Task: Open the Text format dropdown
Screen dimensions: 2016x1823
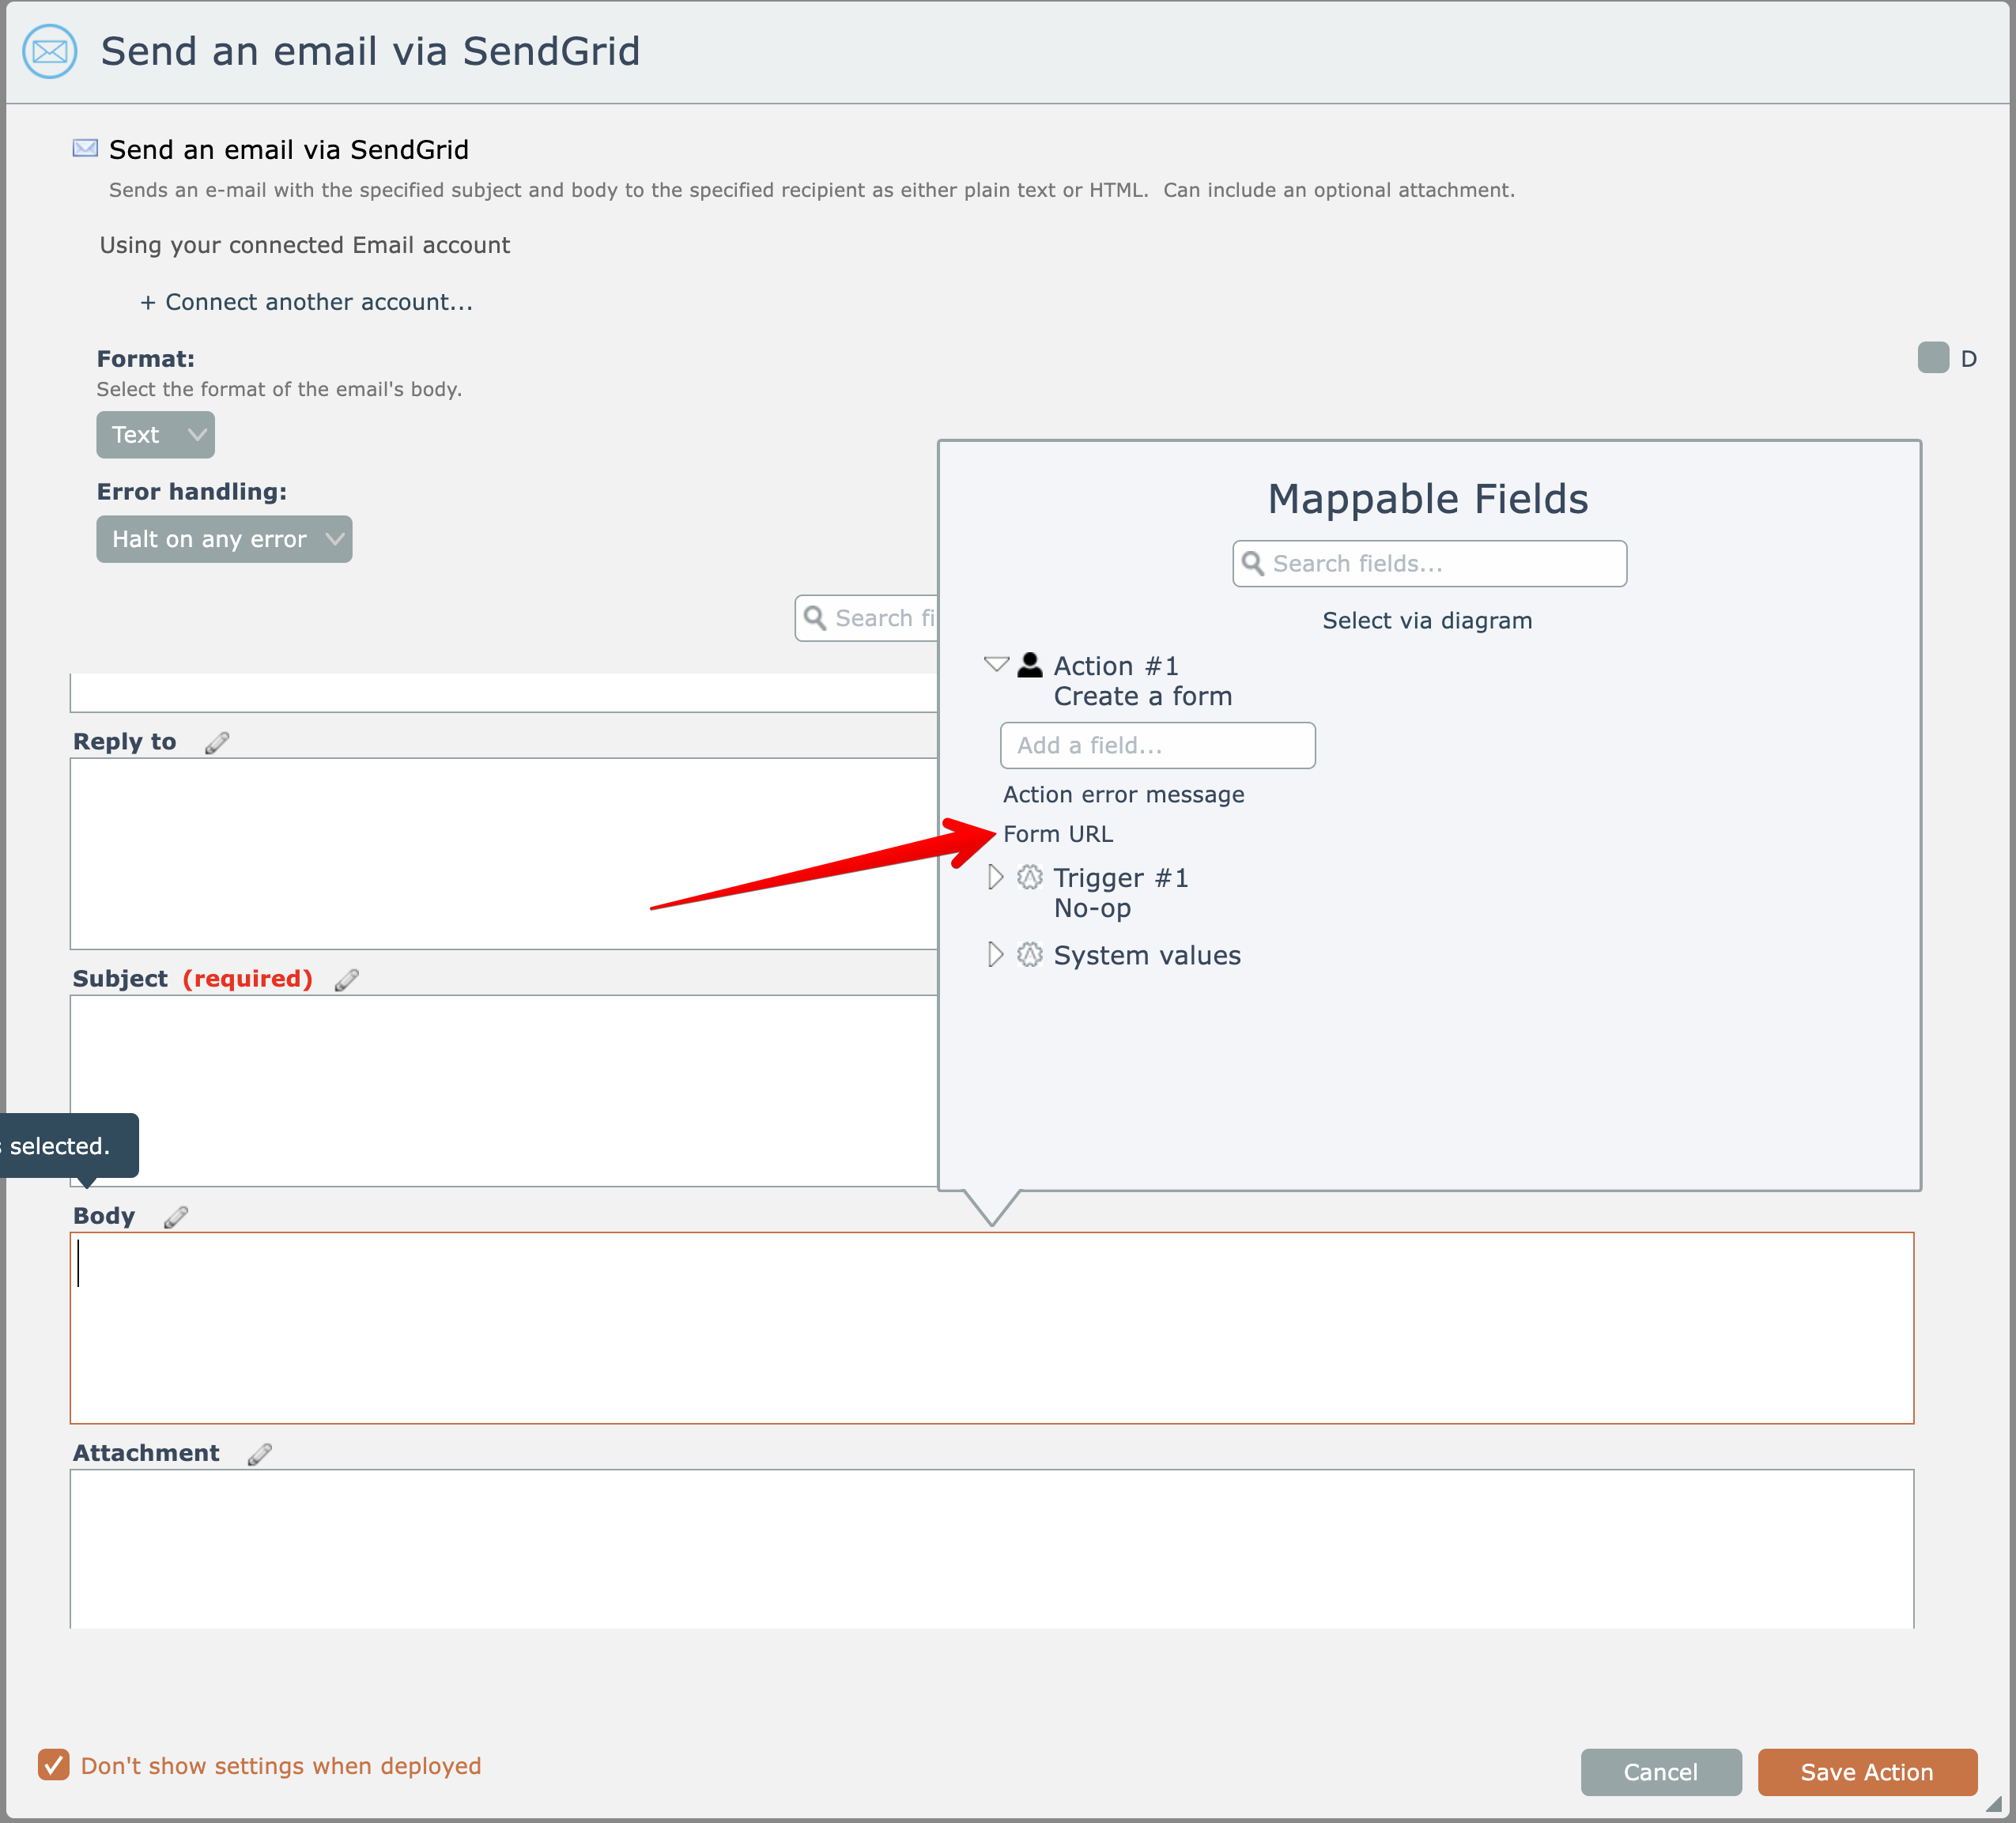Action: click(155, 435)
